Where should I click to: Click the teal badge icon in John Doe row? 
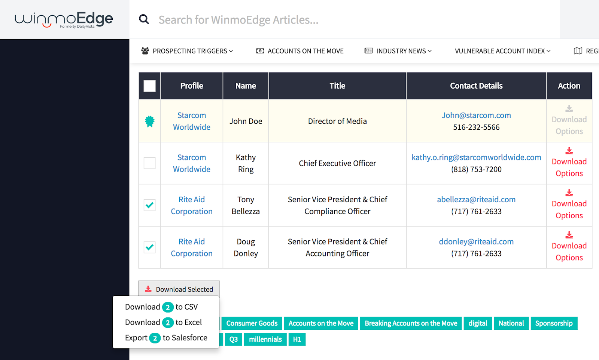click(150, 121)
